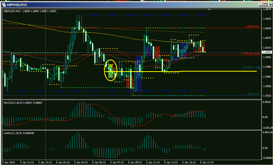Select the blue SUP support level label

point(252,94)
